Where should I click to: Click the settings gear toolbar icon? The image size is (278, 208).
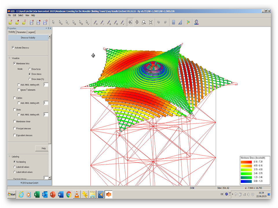pyautogui.click(x=196, y=22)
